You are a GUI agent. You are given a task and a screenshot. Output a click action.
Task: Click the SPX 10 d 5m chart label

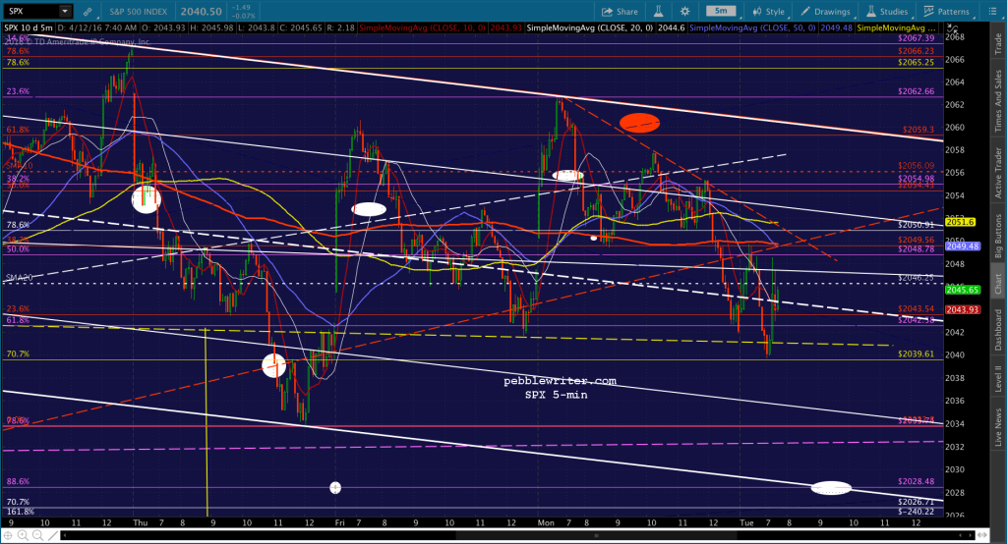29,28
